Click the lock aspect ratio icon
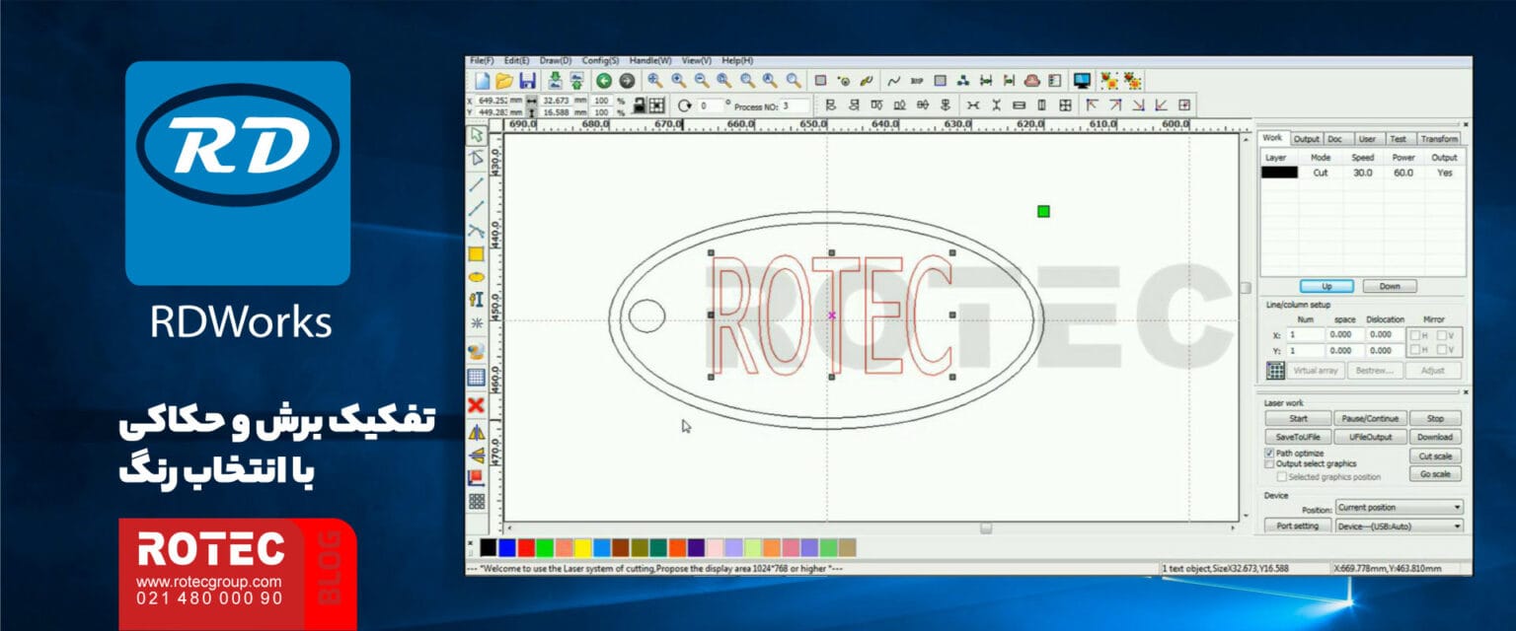This screenshot has height=631, width=1516. click(639, 105)
